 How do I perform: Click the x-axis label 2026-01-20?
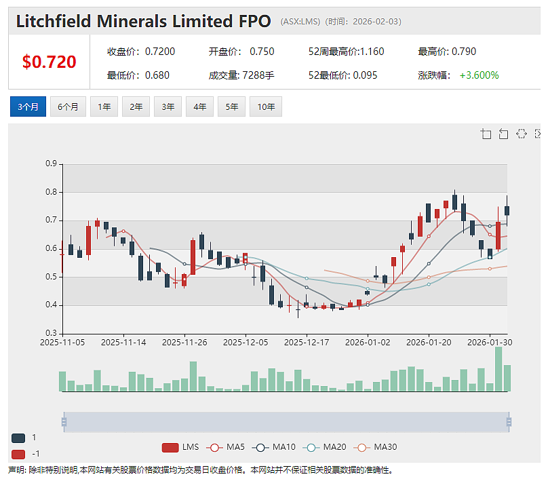click(x=429, y=342)
